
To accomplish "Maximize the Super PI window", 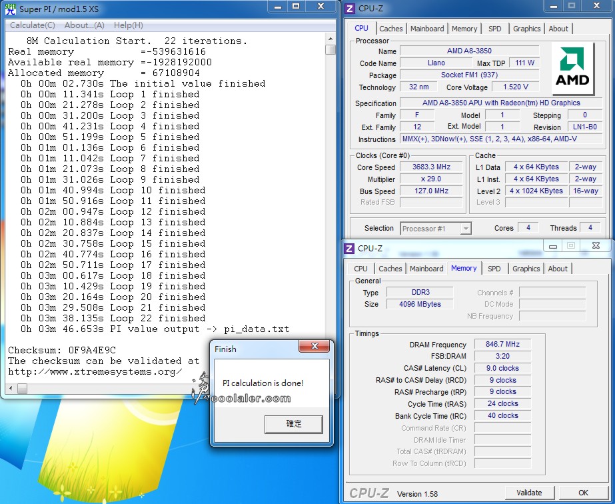I will [x=296, y=6].
